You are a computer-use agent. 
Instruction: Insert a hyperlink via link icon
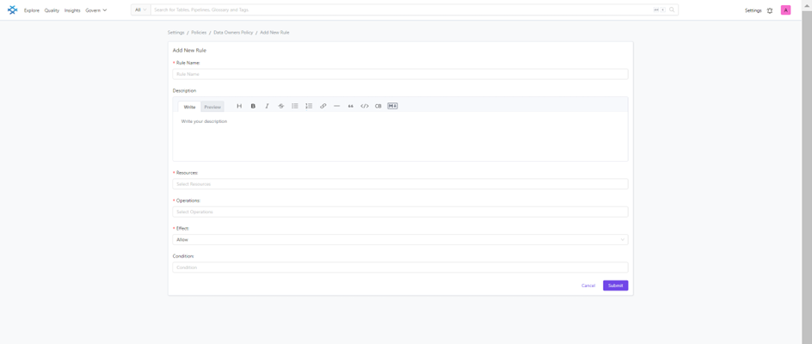pos(323,107)
